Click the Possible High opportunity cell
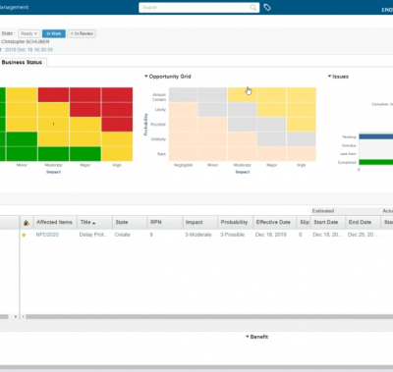This screenshot has height=372, width=393. click(x=302, y=125)
